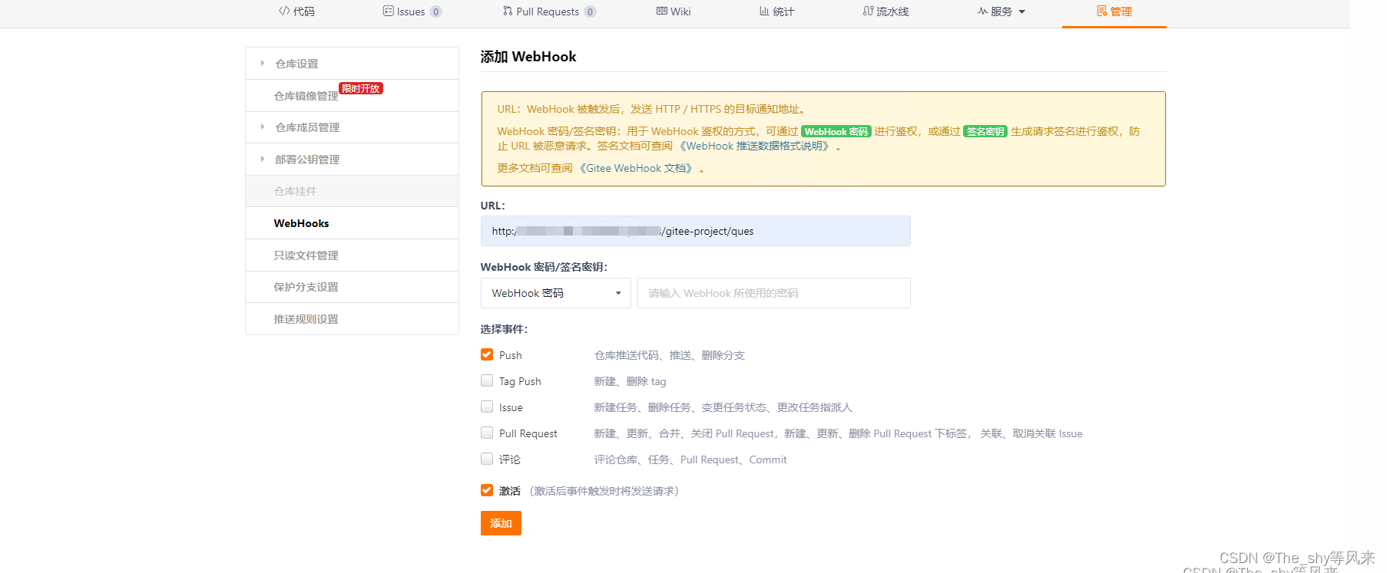Click the green 签名密钥 label
The image size is (1387, 573).
click(x=985, y=132)
